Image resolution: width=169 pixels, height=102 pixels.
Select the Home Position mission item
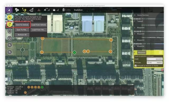click(x=148, y=15)
